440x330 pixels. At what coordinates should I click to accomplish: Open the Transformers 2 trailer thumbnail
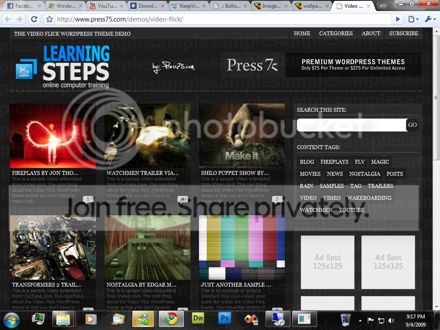53,247
